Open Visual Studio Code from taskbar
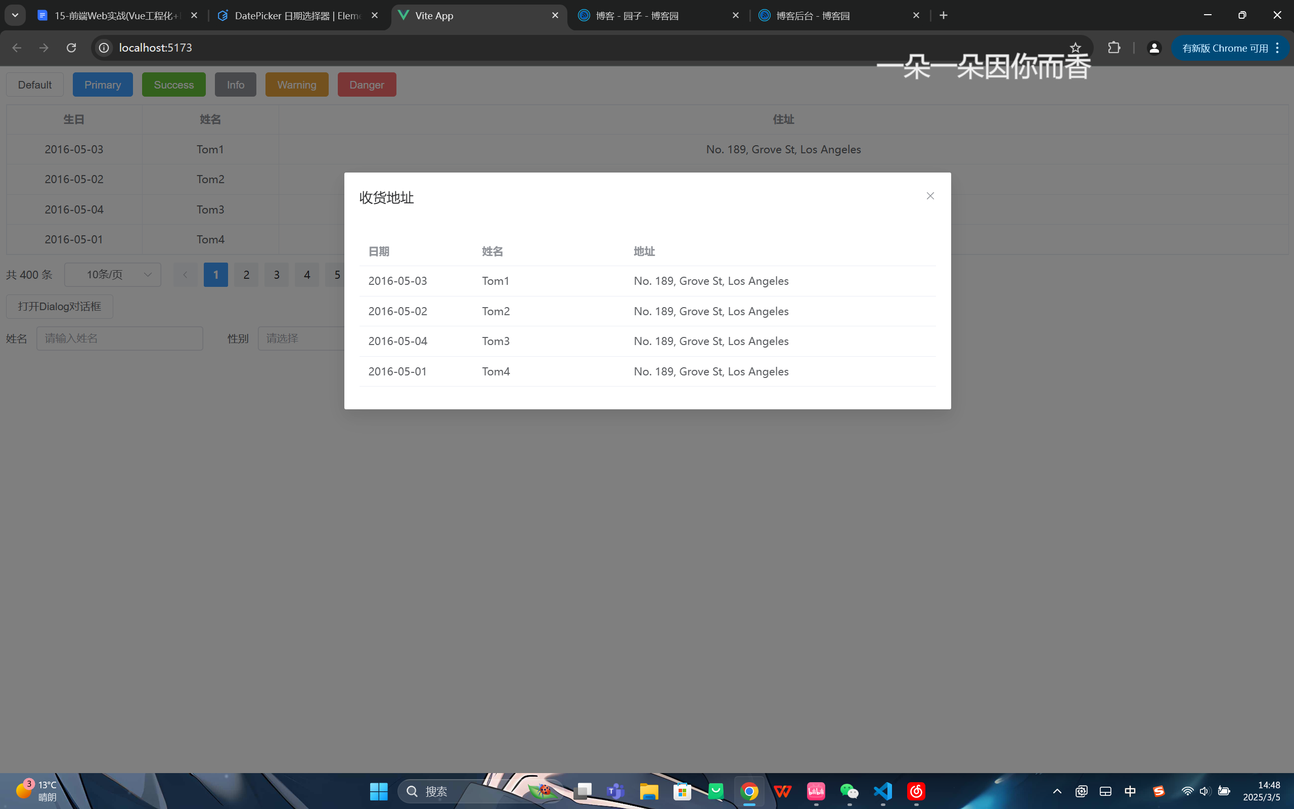Viewport: 1294px width, 809px height. (x=883, y=791)
